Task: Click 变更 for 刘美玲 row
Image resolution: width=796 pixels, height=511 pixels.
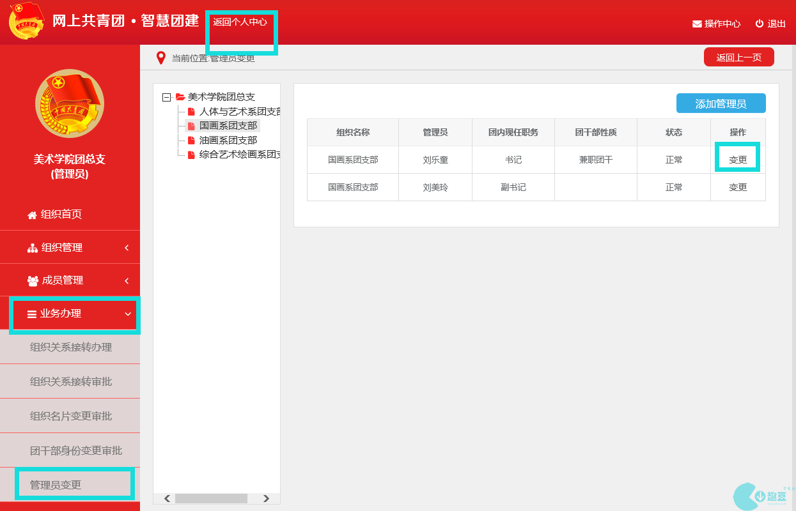Action: 738,187
